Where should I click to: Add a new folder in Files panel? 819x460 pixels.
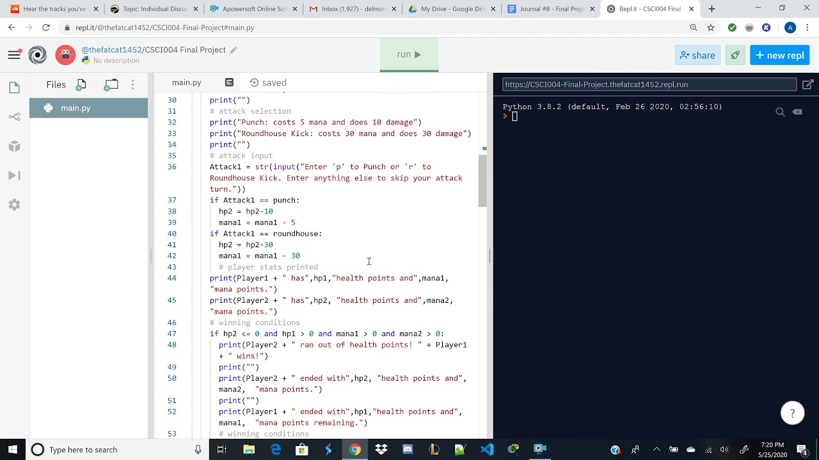pos(111,84)
